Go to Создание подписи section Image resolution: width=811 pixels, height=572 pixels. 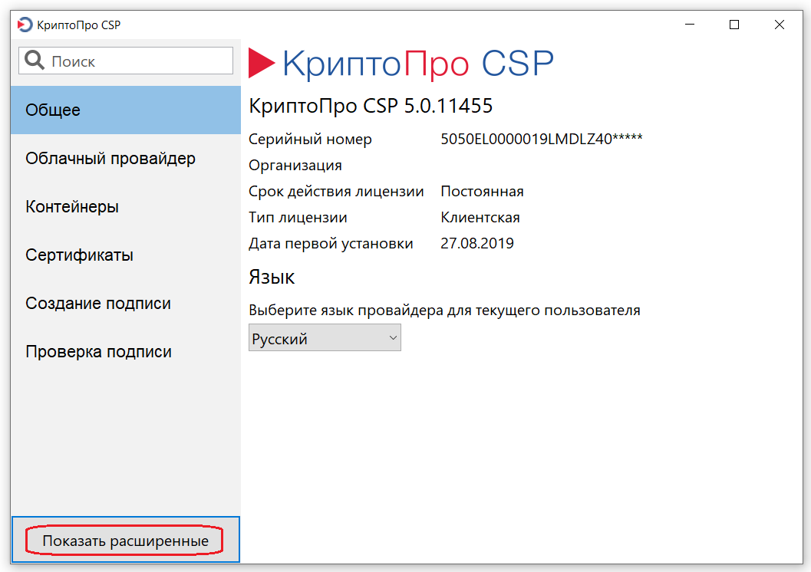tap(126, 304)
